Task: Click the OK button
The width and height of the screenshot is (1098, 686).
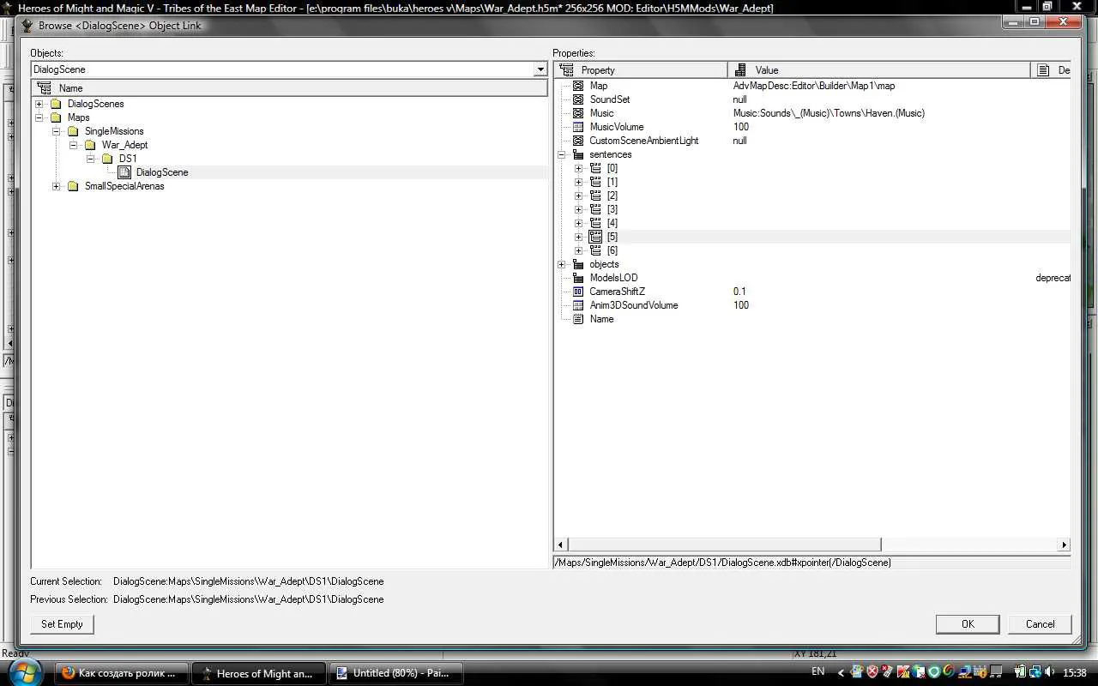Action: pyautogui.click(x=968, y=624)
